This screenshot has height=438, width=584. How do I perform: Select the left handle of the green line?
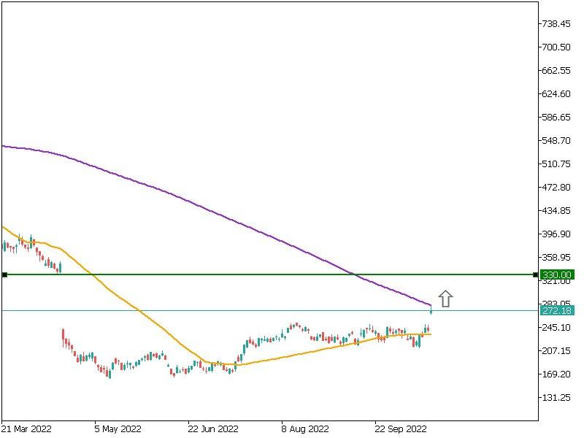[4, 274]
